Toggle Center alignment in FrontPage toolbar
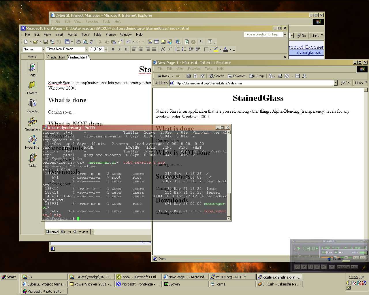The image size is (369, 295). coord(141,49)
